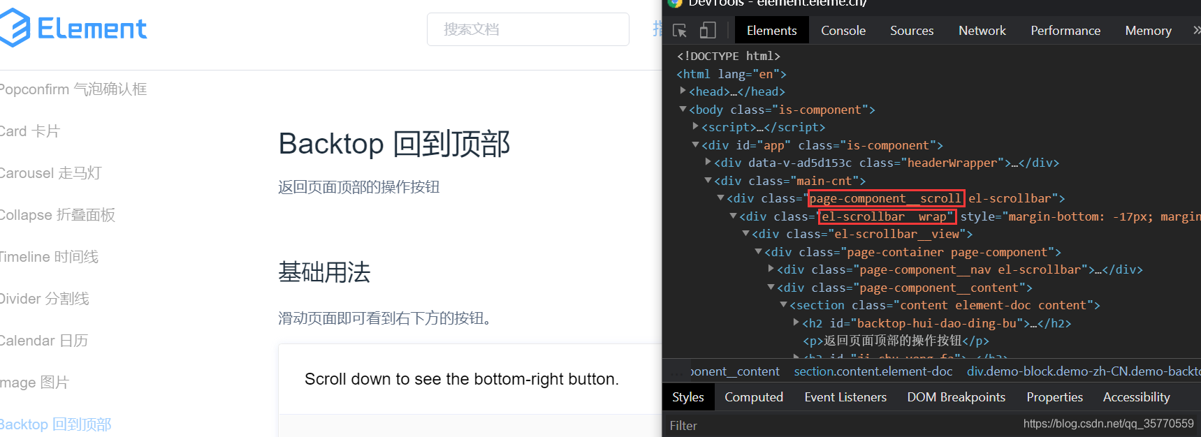Collapse the section content element-doc node
1201x437 pixels.
point(784,304)
